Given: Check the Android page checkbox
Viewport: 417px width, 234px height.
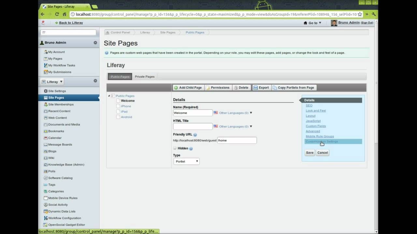Looking at the screenshot, I should (118, 117).
